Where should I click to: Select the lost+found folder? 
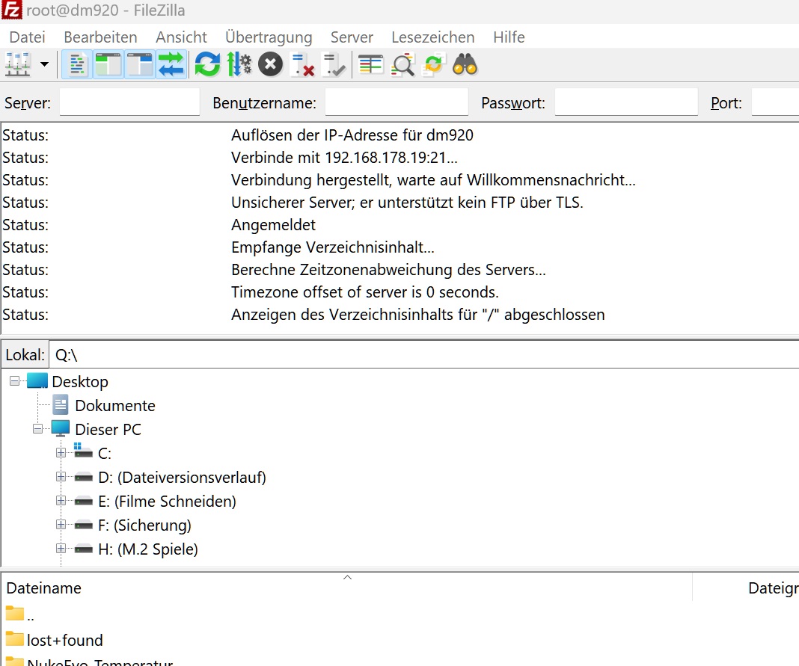[x=64, y=640]
